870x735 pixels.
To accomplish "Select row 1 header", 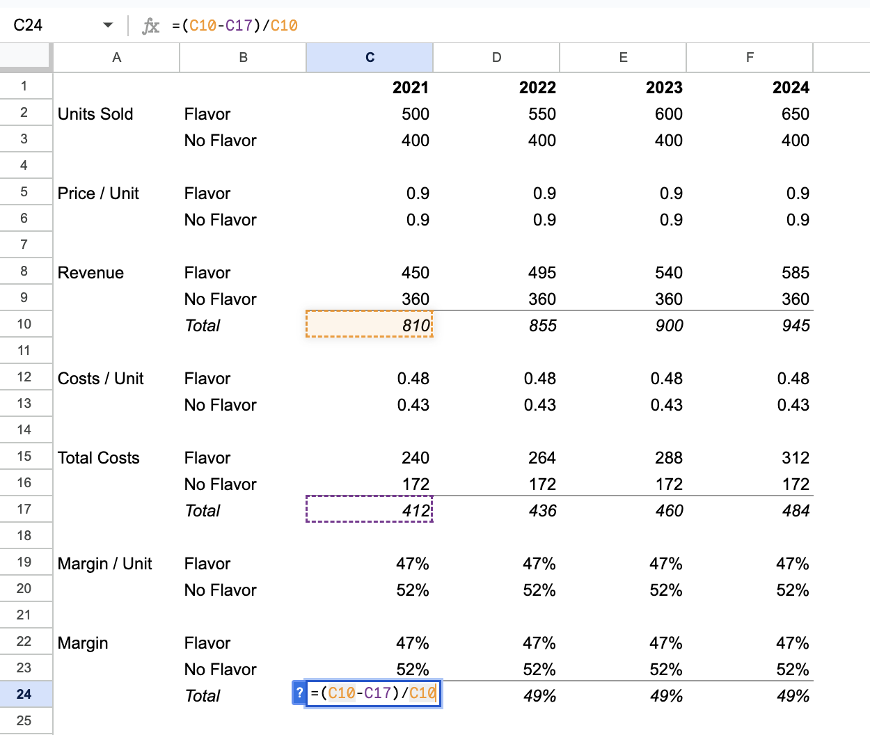I will tap(26, 86).
